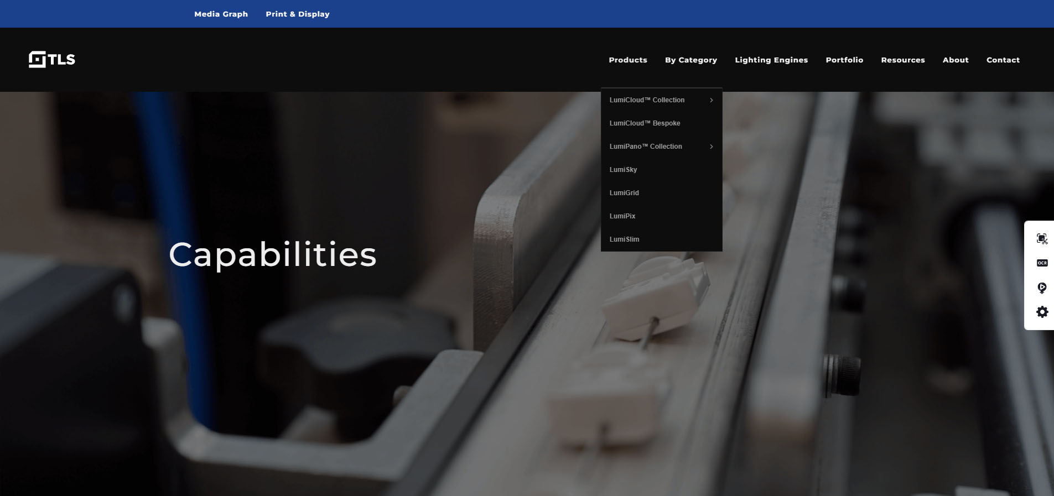Image resolution: width=1054 pixels, height=496 pixels.
Task: Visit the Print & Display link
Action: coord(297,14)
